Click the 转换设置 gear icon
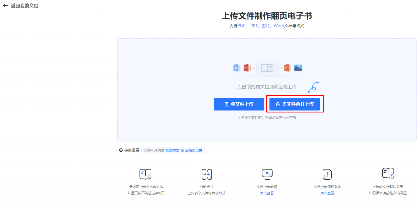Screen dimensions: 418x203 tap(121, 150)
